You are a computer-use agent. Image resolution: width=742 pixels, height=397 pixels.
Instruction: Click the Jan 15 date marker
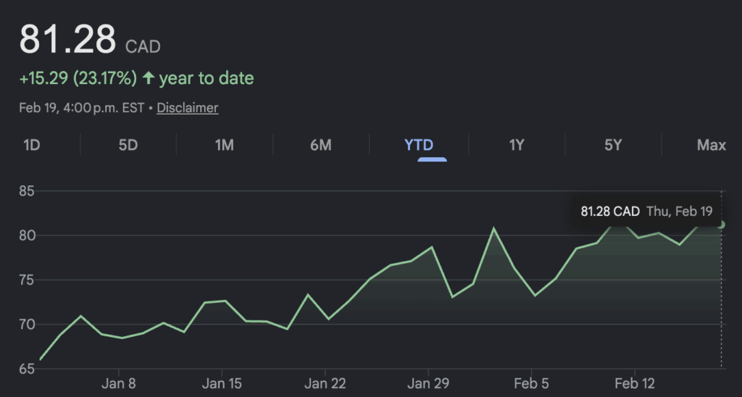coord(222,383)
